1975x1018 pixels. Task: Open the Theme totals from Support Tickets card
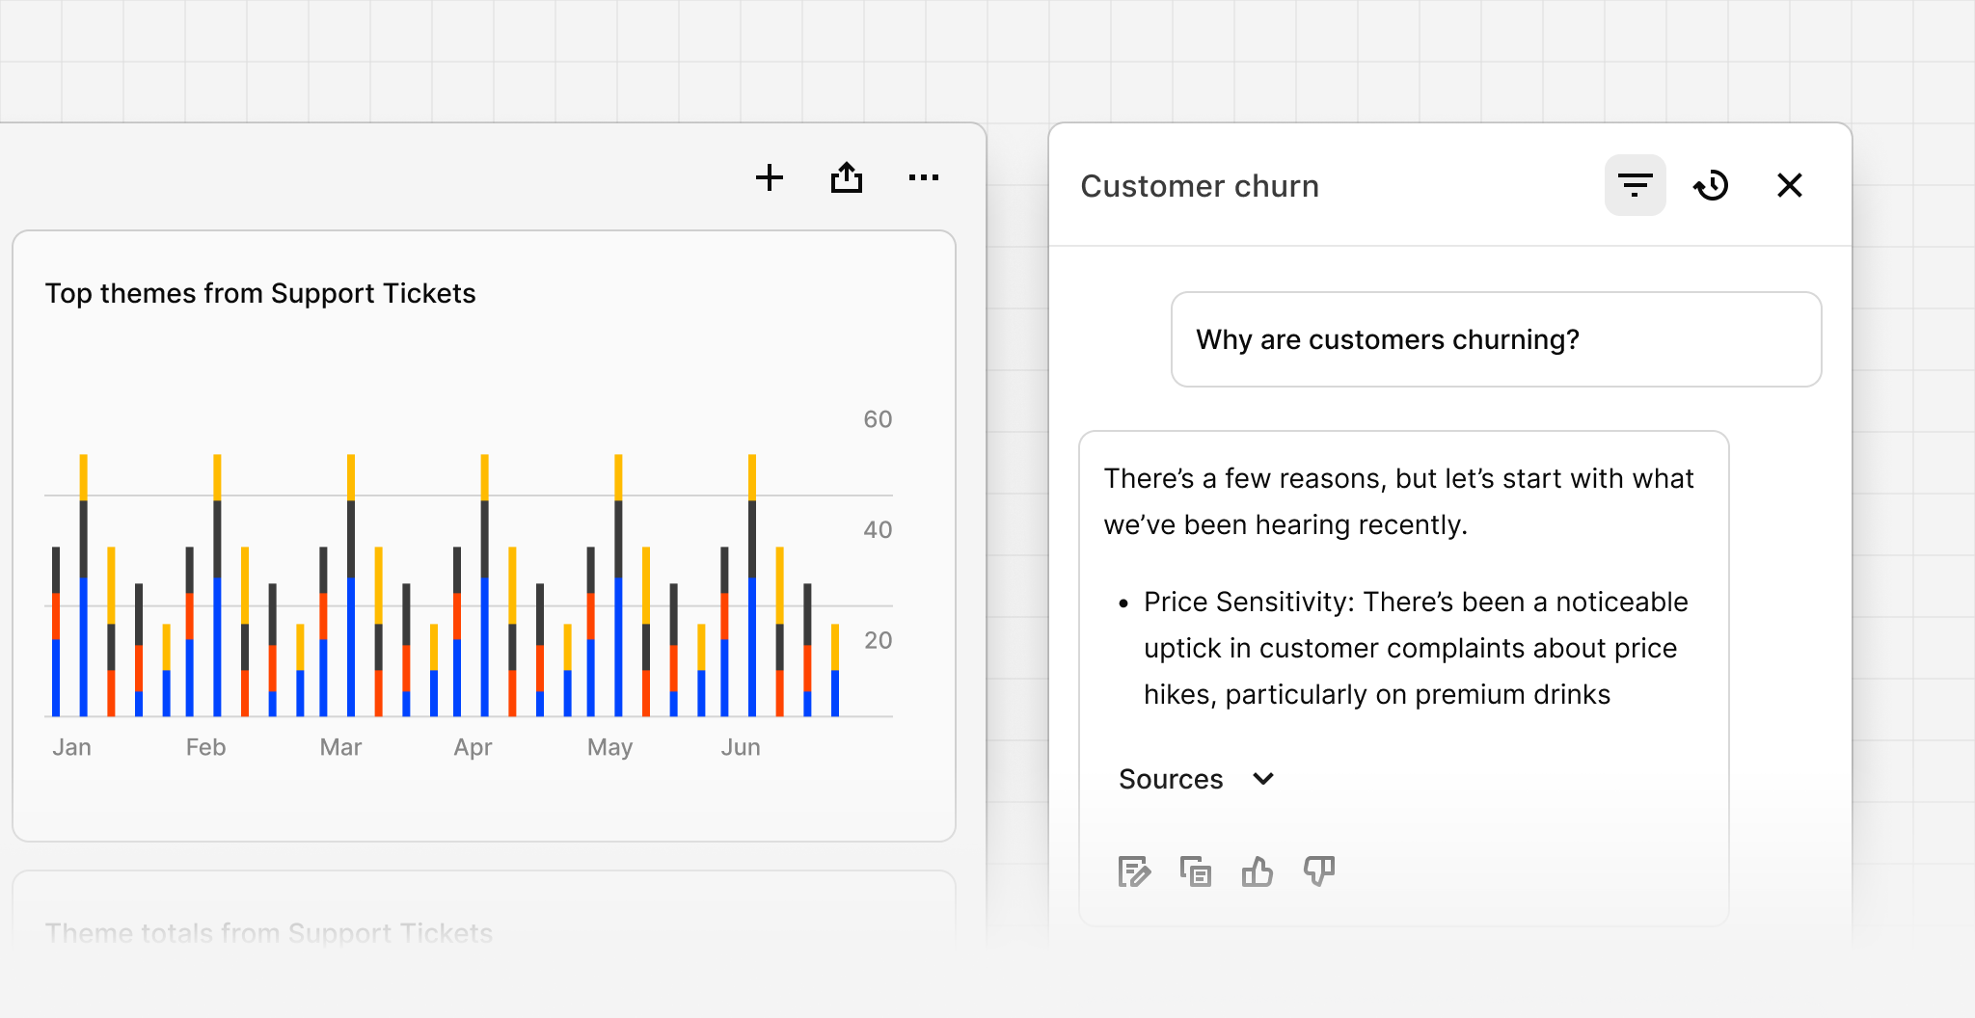click(x=270, y=931)
